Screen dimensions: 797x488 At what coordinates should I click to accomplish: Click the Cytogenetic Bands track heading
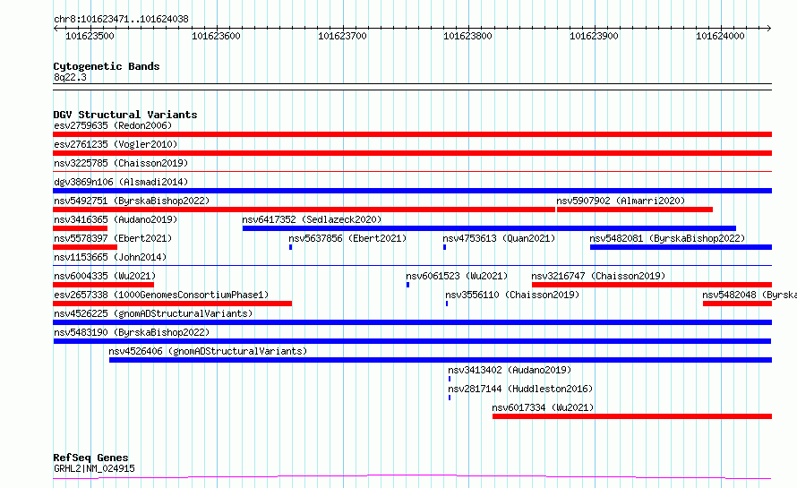(107, 66)
